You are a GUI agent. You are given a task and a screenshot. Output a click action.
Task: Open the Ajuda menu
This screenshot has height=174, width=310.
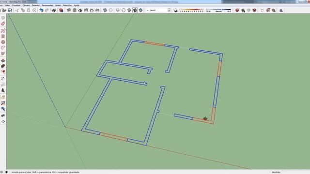[x=77, y=5]
